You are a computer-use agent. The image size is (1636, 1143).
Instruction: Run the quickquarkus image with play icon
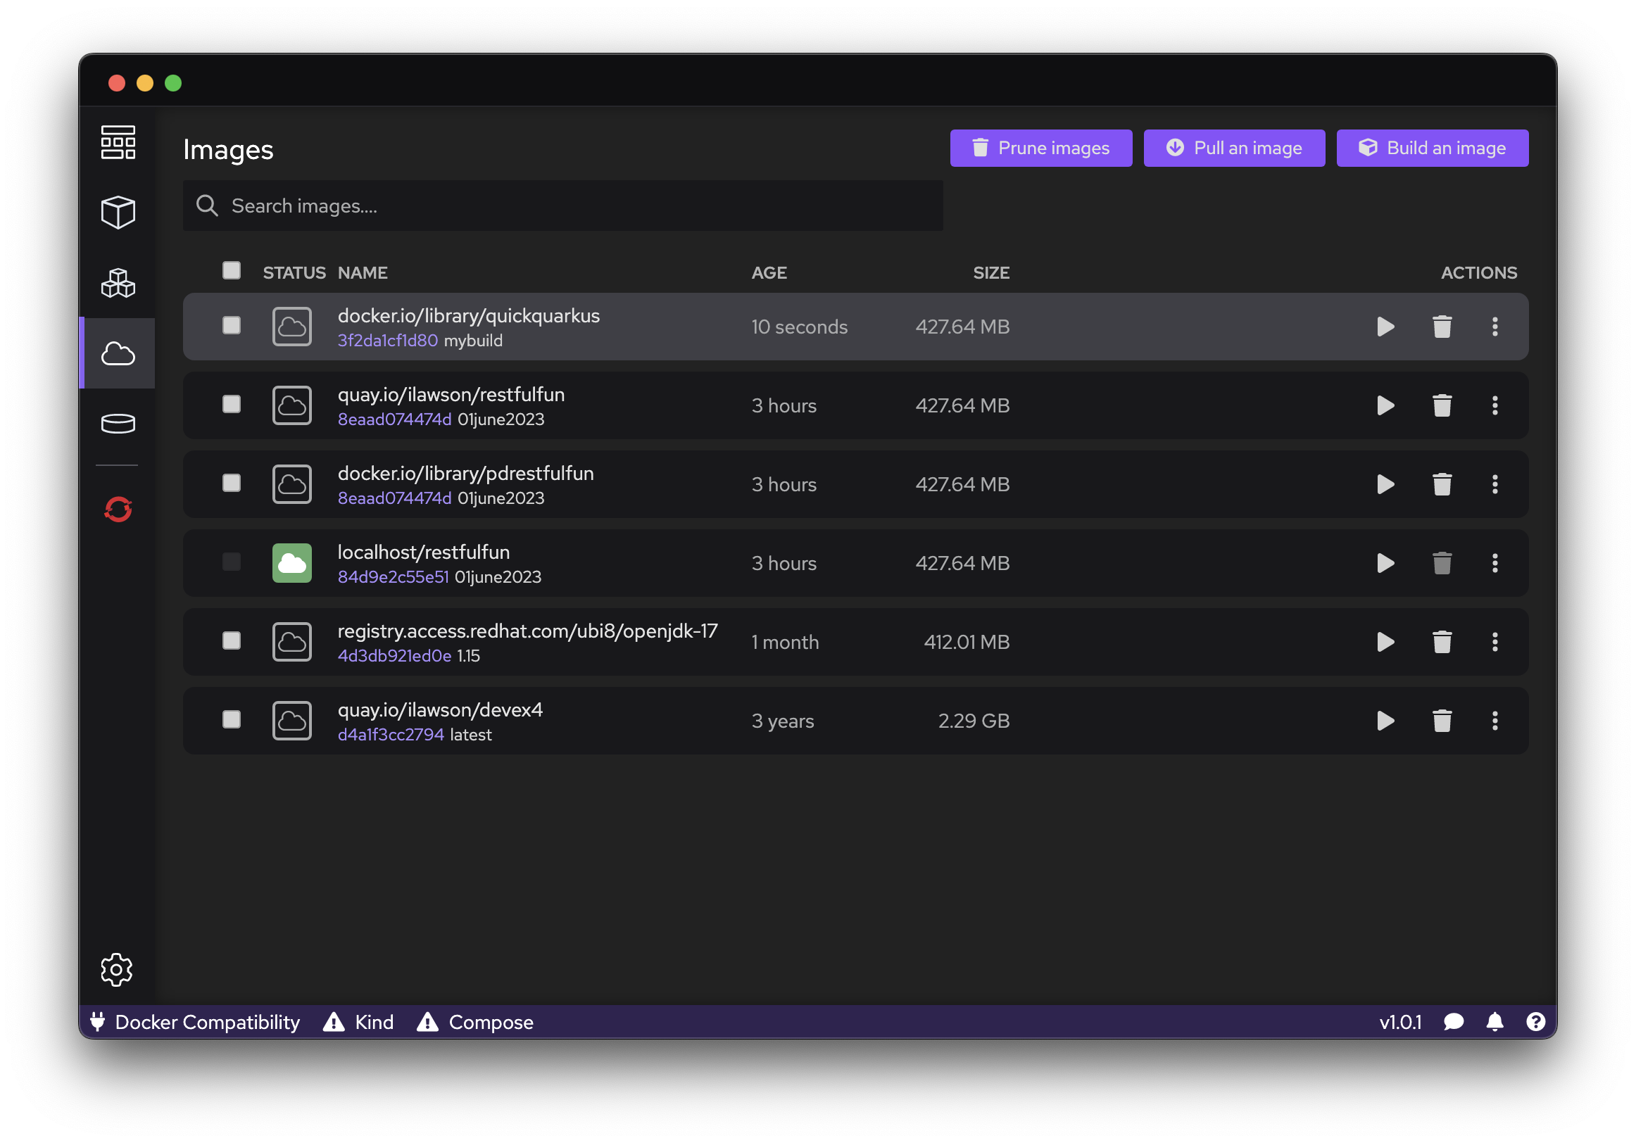[1385, 327]
